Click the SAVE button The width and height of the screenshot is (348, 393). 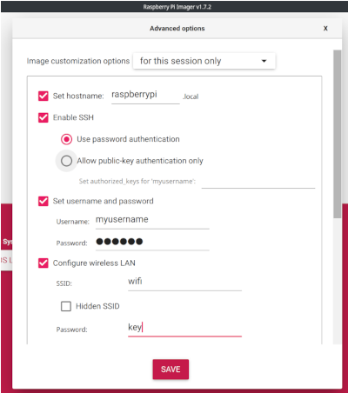[x=171, y=370]
